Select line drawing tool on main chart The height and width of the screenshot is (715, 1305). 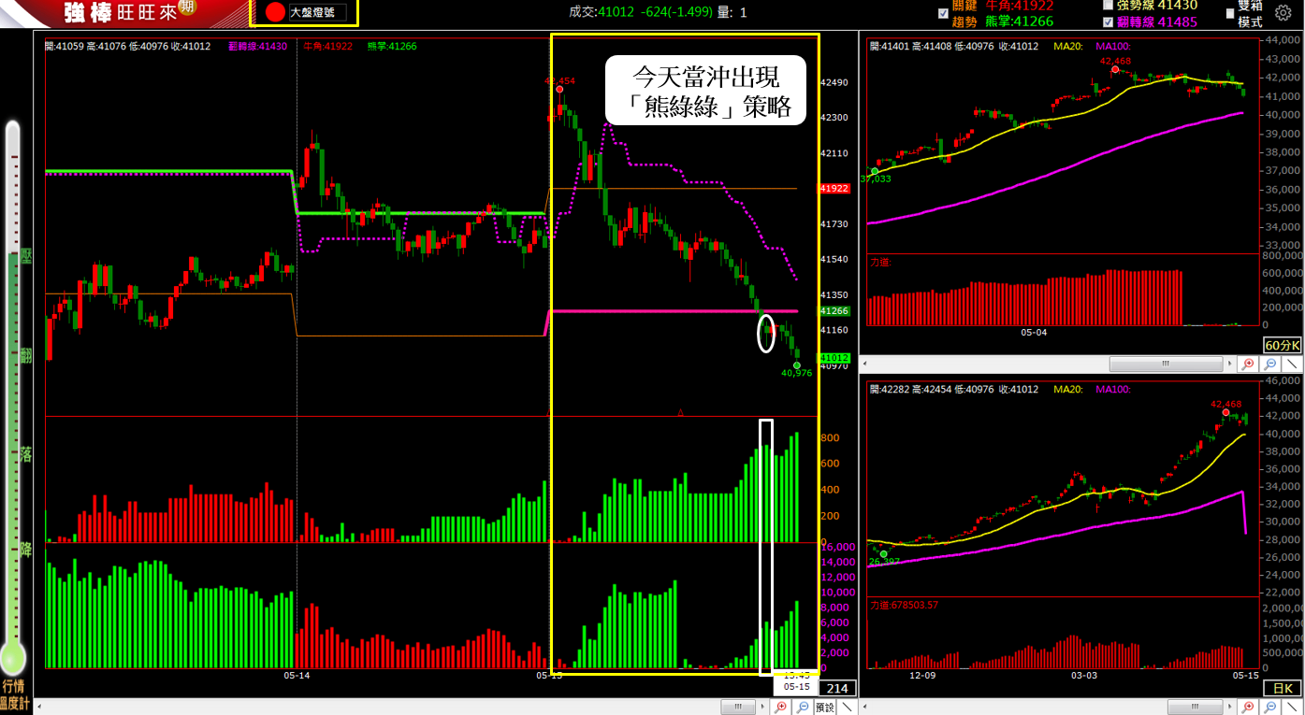coord(847,708)
